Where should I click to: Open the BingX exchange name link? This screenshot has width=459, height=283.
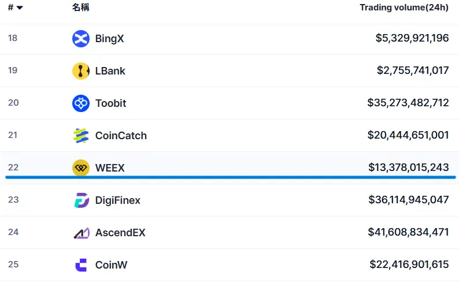click(109, 39)
